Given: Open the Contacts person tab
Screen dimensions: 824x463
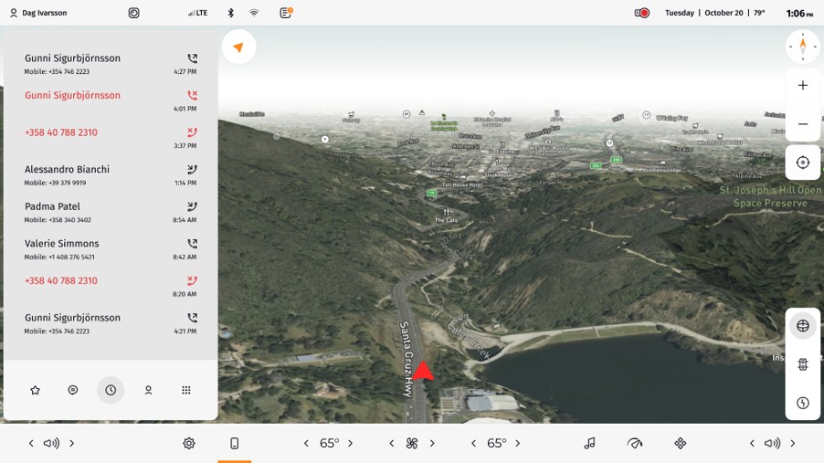Looking at the screenshot, I should coord(148,390).
